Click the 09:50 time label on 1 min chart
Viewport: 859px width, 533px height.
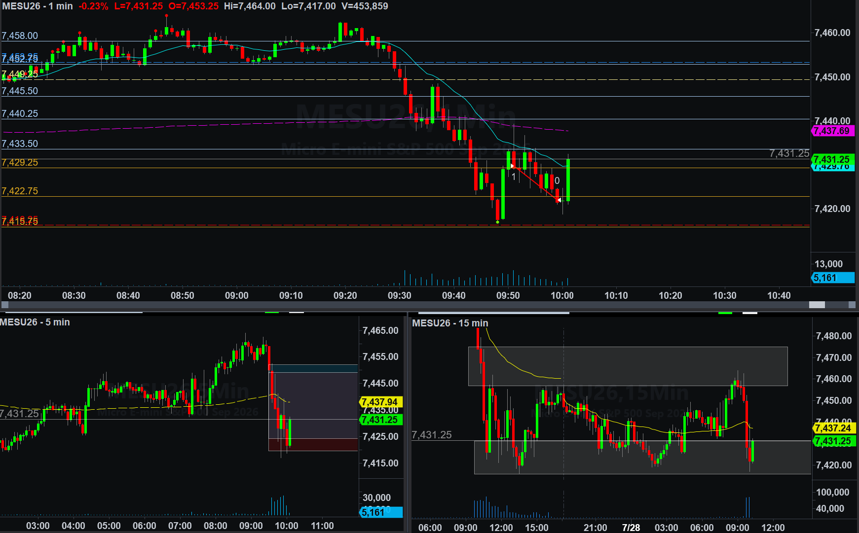click(508, 295)
